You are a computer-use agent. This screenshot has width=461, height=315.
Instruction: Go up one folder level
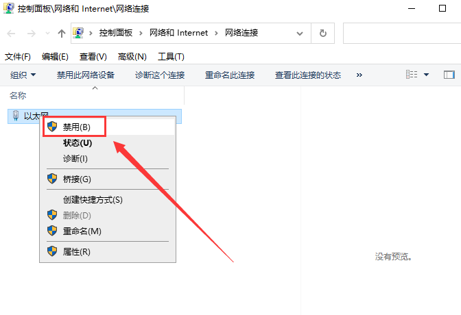62,34
